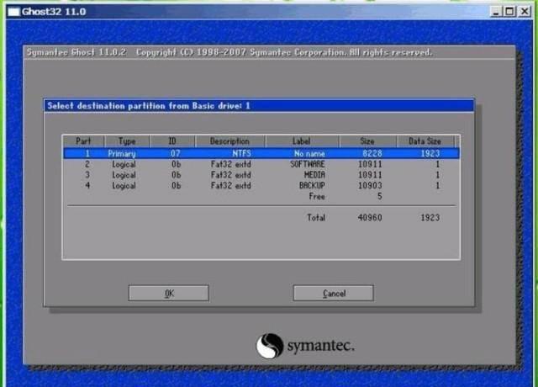Click the 'No name' label cell
Image resolution: width=538 pixels, height=387 pixels.
(x=309, y=153)
